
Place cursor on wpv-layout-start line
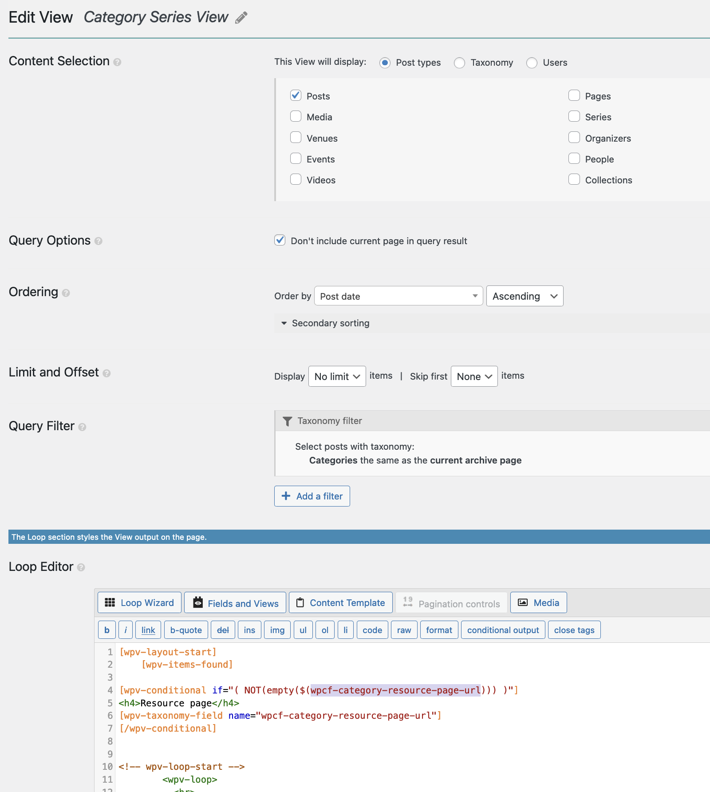coord(168,652)
